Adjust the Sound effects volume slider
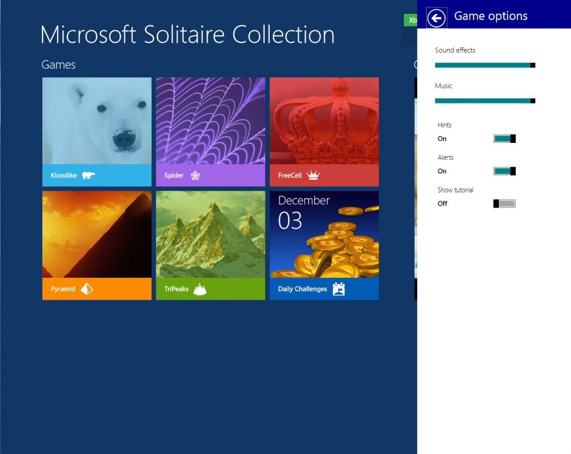This screenshot has height=454, width=571. [485, 65]
